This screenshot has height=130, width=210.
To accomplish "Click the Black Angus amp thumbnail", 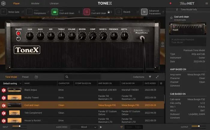I will tap(14, 90).
